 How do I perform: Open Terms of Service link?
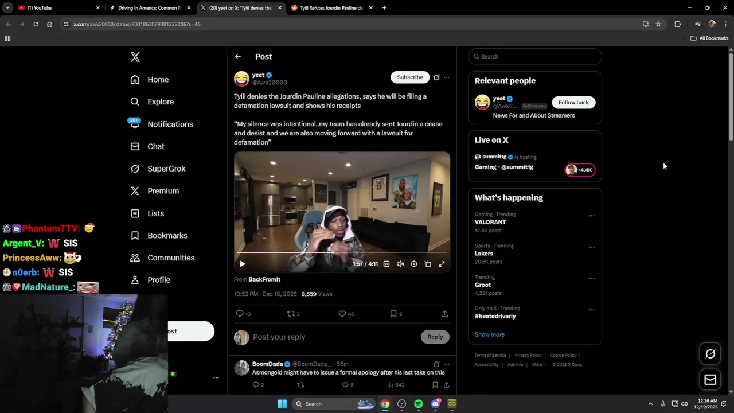click(x=490, y=356)
